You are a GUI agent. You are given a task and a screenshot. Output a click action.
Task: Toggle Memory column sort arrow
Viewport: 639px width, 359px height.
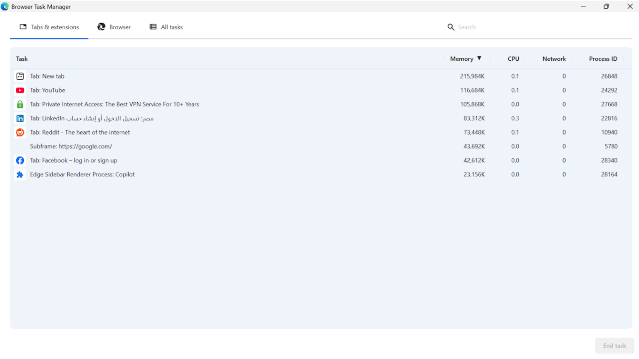pyautogui.click(x=479, y=59)
